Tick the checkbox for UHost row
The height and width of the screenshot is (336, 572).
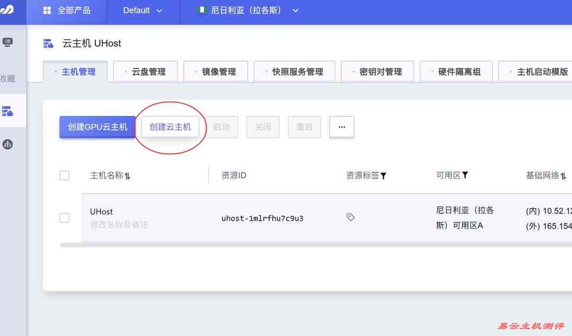pyautogui.click(x=65, y=218)
